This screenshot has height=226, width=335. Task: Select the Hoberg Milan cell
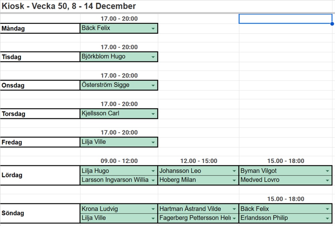(194, 180)
